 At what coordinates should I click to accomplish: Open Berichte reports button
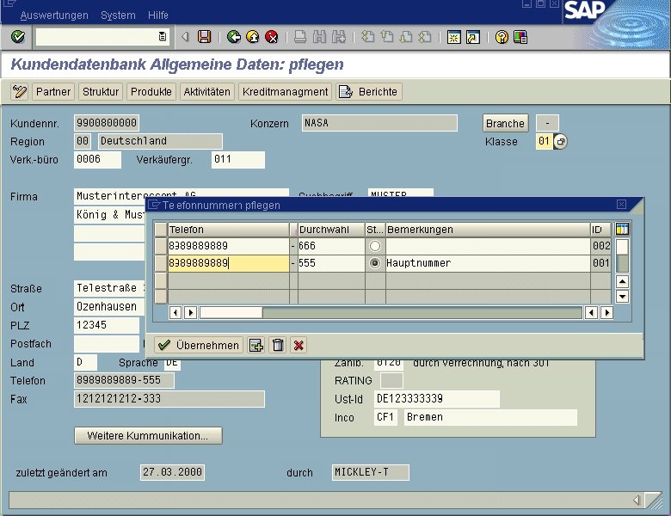[x=369, y=91]
